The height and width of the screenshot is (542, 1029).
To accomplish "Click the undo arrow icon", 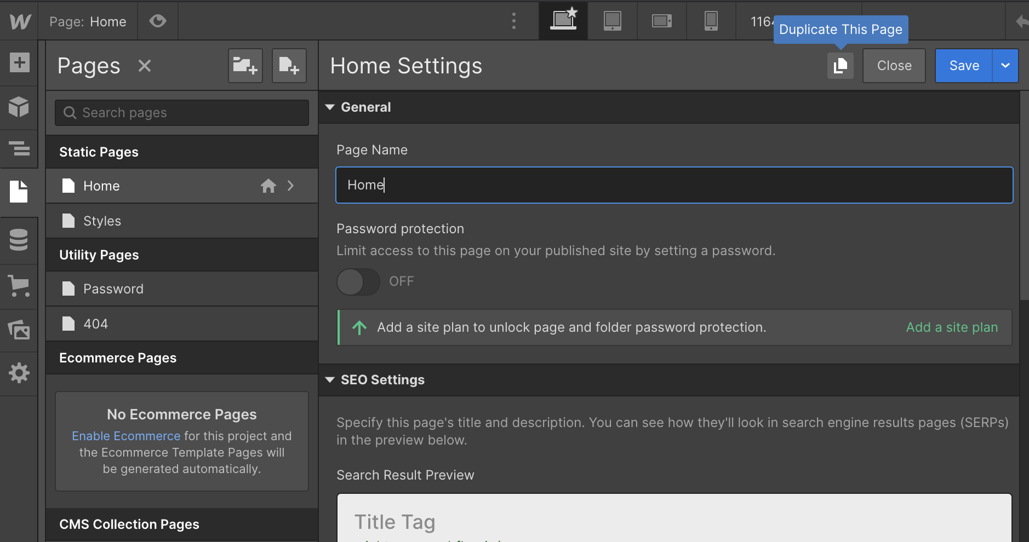I will click(1021, 21).
